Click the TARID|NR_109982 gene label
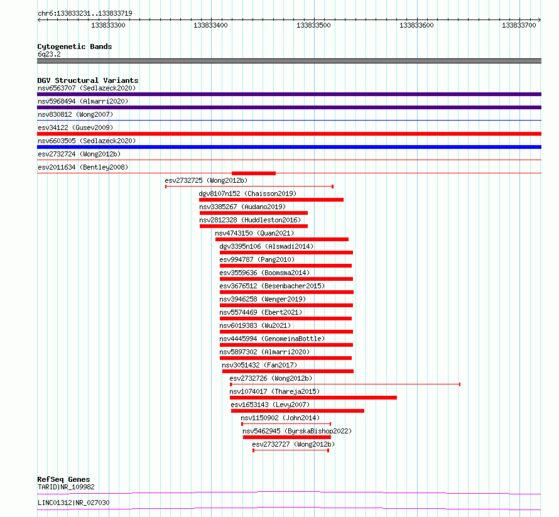559x517 pixels. point(67,487)
